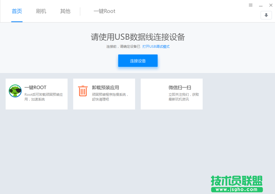Switch to the 刷机 tab
Image resolution: width=275 pixels, height=194 pixels.
tap(41, 11)
